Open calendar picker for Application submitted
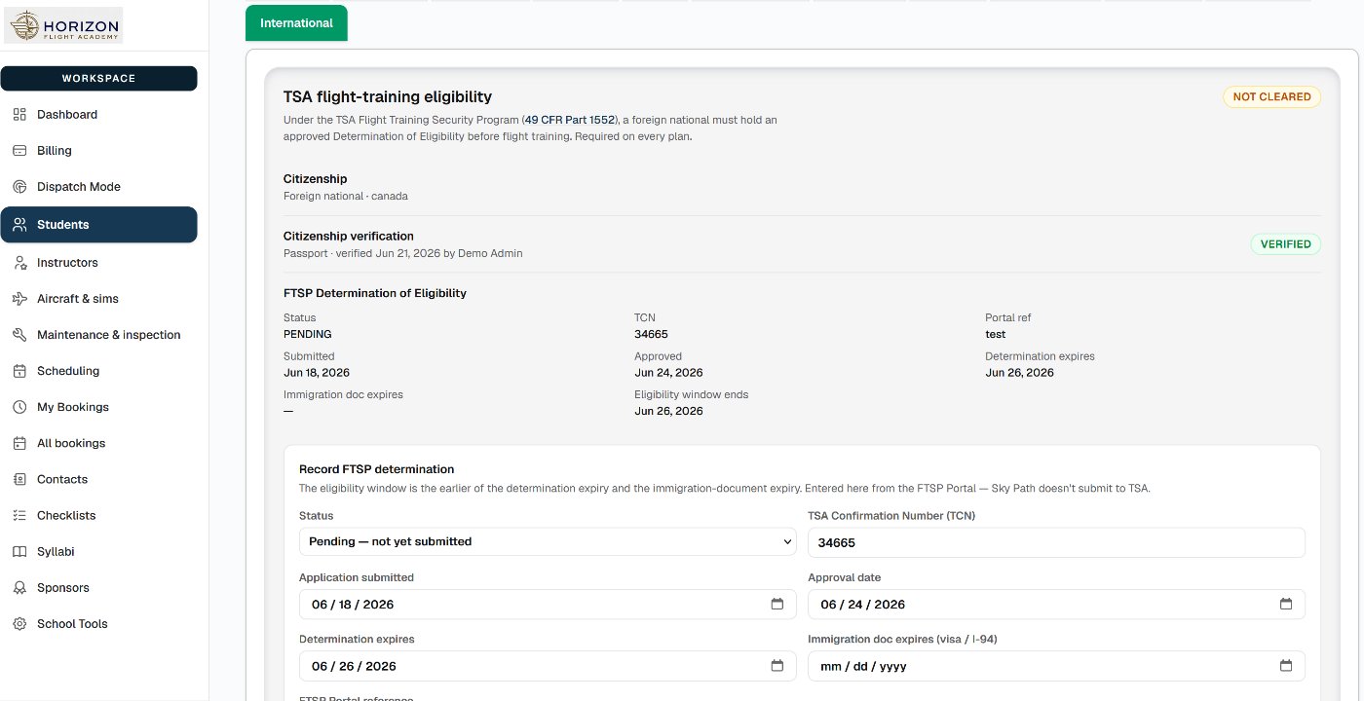Screen dimensions: 1364x701 pos(777,605)
